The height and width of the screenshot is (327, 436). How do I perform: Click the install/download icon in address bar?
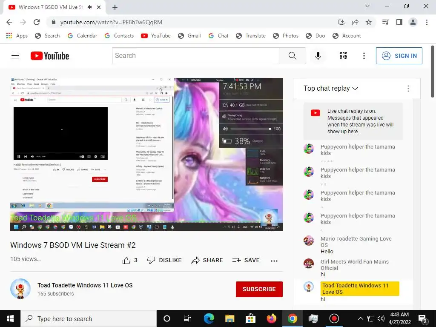pyautogui.click(x=341, y=22)
